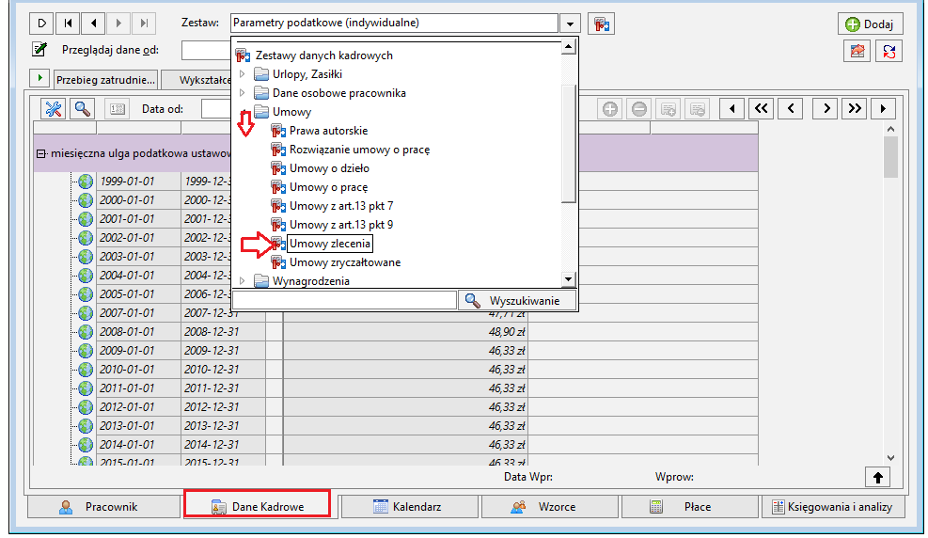
Task: Open the Księgowania i analizy tab
Action: tap(833, 507)
